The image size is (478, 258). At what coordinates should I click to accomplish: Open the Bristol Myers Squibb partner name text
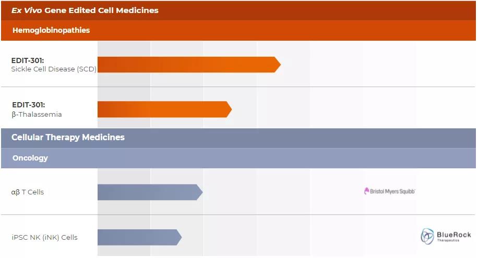click(x=392, y=191)
